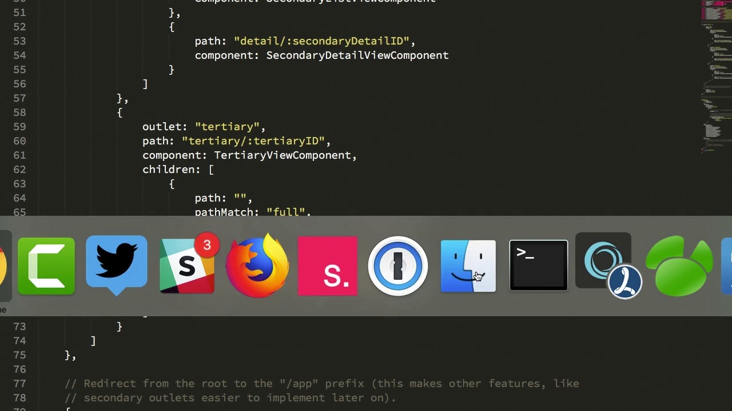Launch the green Navicat dock icon

(x=679, y=266)
